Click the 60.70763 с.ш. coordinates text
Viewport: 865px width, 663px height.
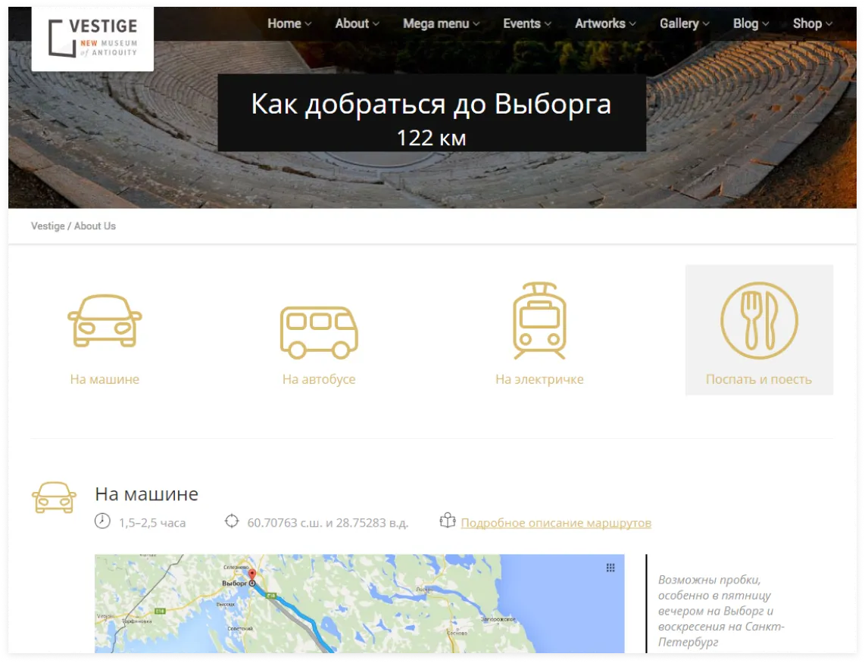tap(328, 522)
